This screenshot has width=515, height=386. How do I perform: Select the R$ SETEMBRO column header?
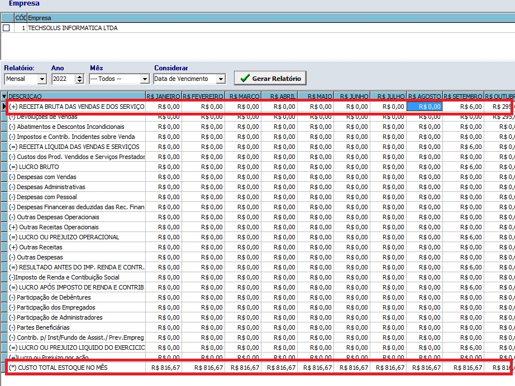(464, 96)
